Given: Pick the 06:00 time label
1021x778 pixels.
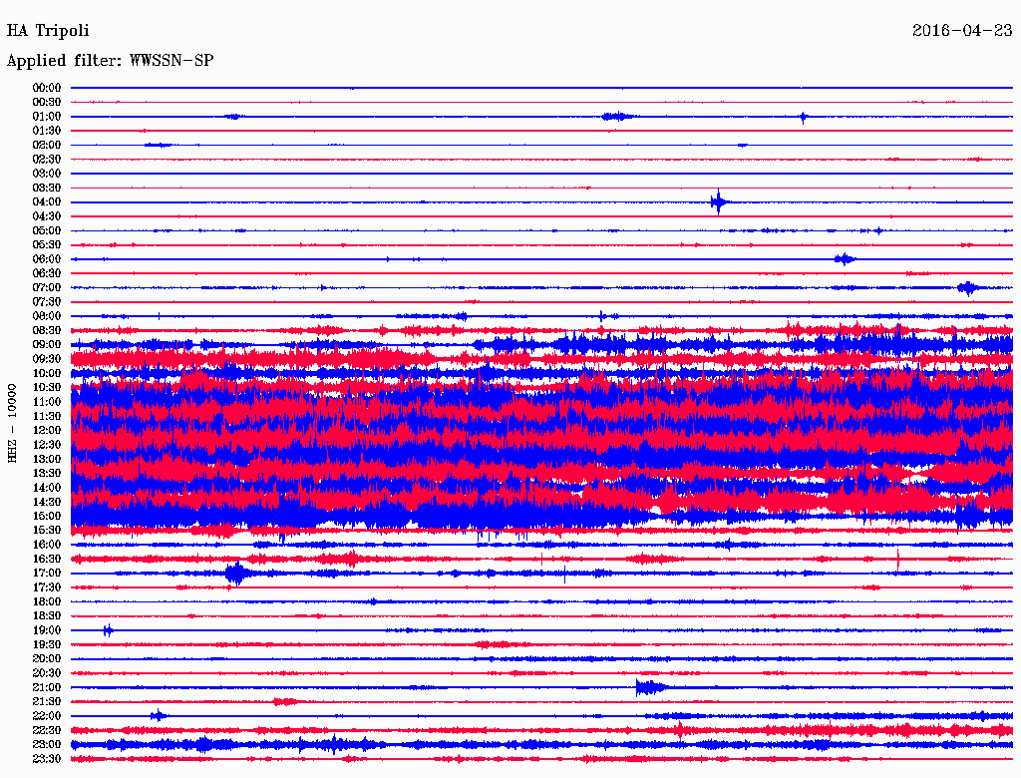Looking at the screenshot, I should (47, 258).
